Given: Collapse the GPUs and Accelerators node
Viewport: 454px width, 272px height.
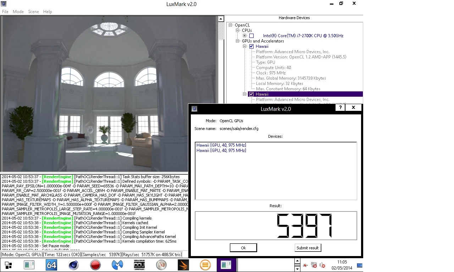Looking at the screenshot, I should pyautogui.click(x=238, y=41).
